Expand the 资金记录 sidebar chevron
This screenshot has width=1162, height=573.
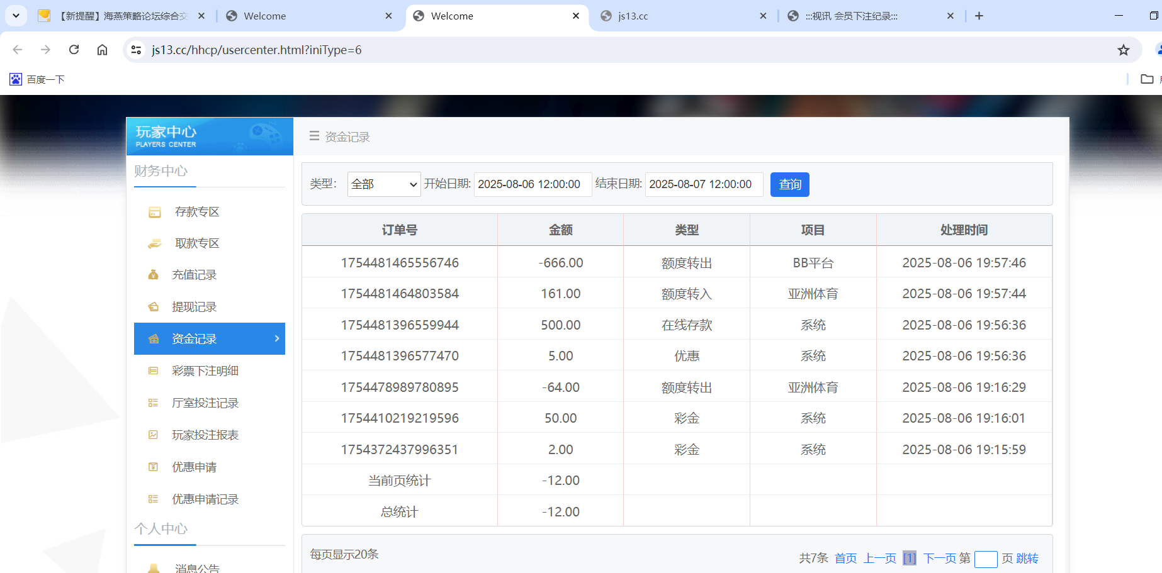point(276,338)
